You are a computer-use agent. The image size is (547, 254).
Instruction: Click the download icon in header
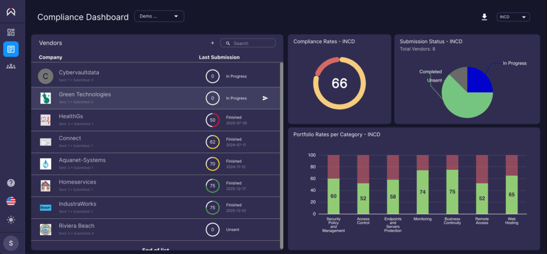tap(484, 17)
